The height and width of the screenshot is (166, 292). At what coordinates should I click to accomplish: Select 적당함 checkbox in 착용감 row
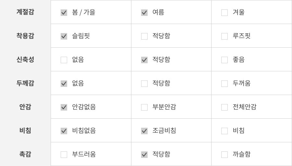pyautogui.click(x=144, y=36)
